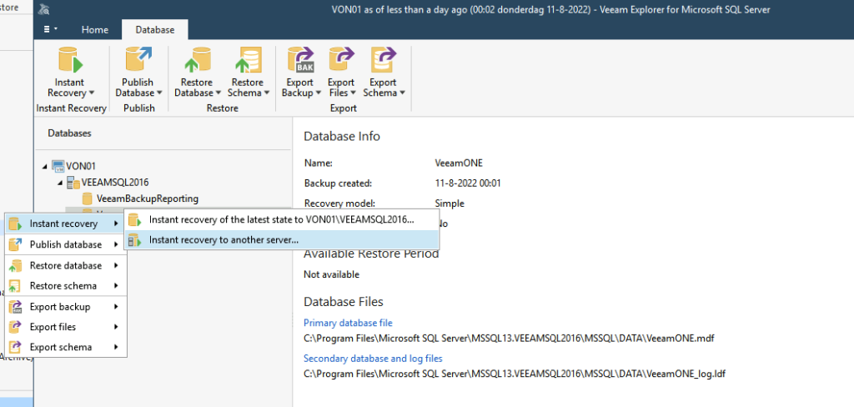
Task: Click Secondary database and log files link
Action: 373,359
